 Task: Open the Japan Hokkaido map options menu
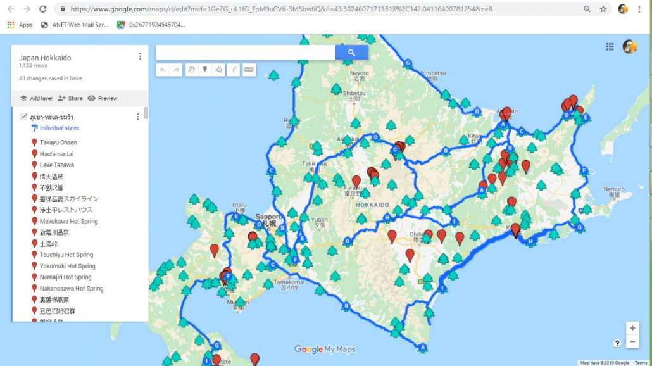coord(140,56)
